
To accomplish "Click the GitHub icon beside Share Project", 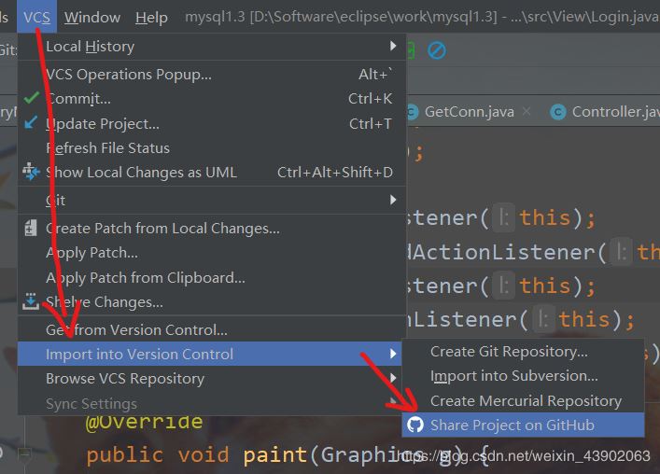I will coord(416,425).
